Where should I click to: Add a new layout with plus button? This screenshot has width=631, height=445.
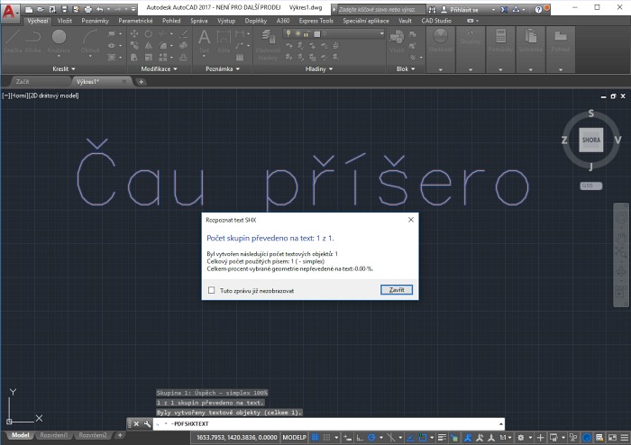(120, 435)
